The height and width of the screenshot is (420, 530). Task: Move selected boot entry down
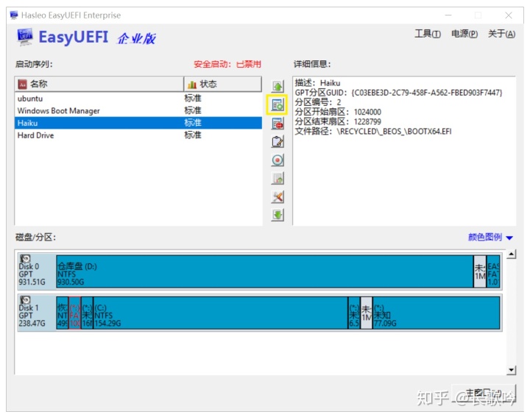point(278,215)
